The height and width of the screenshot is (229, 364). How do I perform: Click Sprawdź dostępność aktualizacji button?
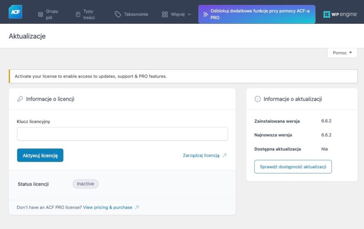pyautogui.click(x=293, y=167)
